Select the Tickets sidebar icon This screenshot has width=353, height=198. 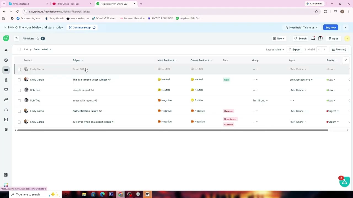[x=6, y=70]
